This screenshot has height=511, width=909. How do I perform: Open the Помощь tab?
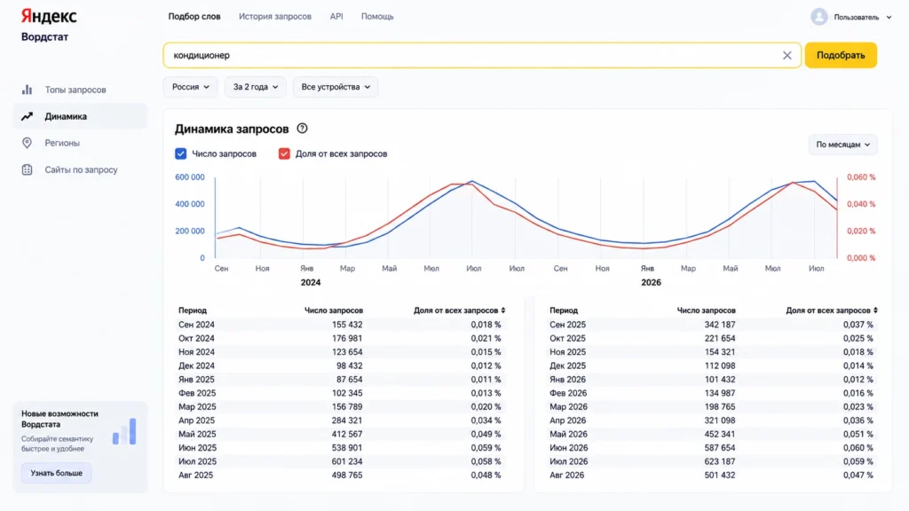[x=377, y=17]
